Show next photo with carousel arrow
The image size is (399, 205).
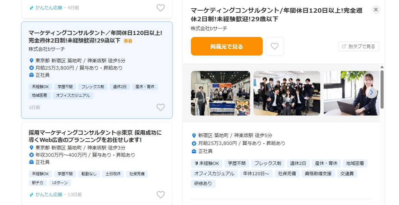pos(372,92)
